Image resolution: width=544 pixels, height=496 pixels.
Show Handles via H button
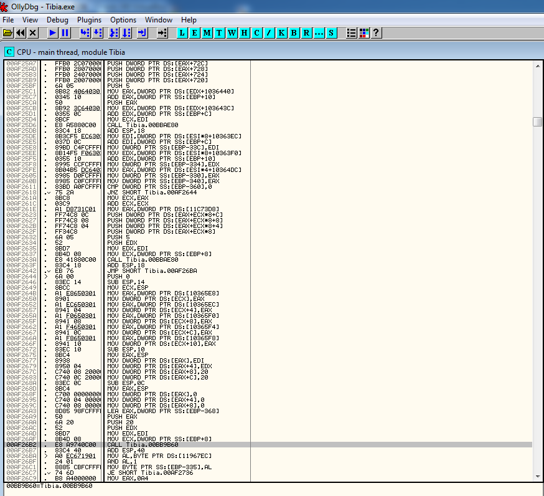pyautogui.click(x=244, y=33)
